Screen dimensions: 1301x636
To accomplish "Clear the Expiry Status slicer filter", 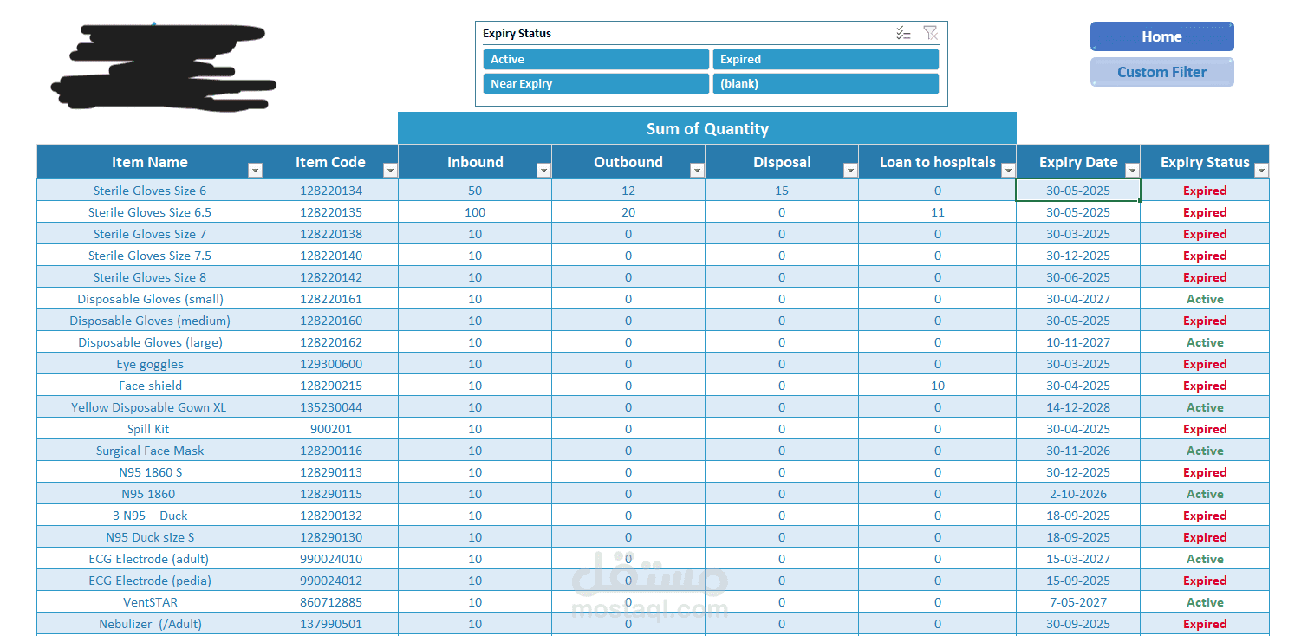I will 930,33.
